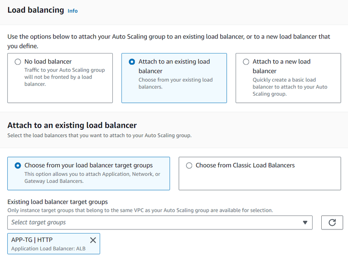The width and height of the screenshot is (348, 263).
Task: Select the No load balancer radio button
Action: [x=18, y=62]
